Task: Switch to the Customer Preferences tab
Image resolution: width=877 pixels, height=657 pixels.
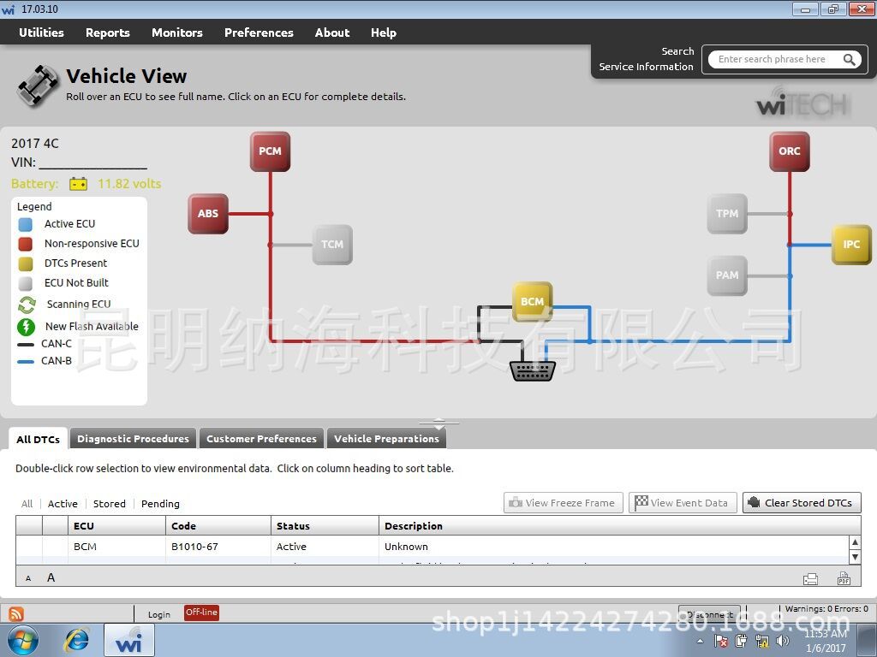Action: click(261, 439)
